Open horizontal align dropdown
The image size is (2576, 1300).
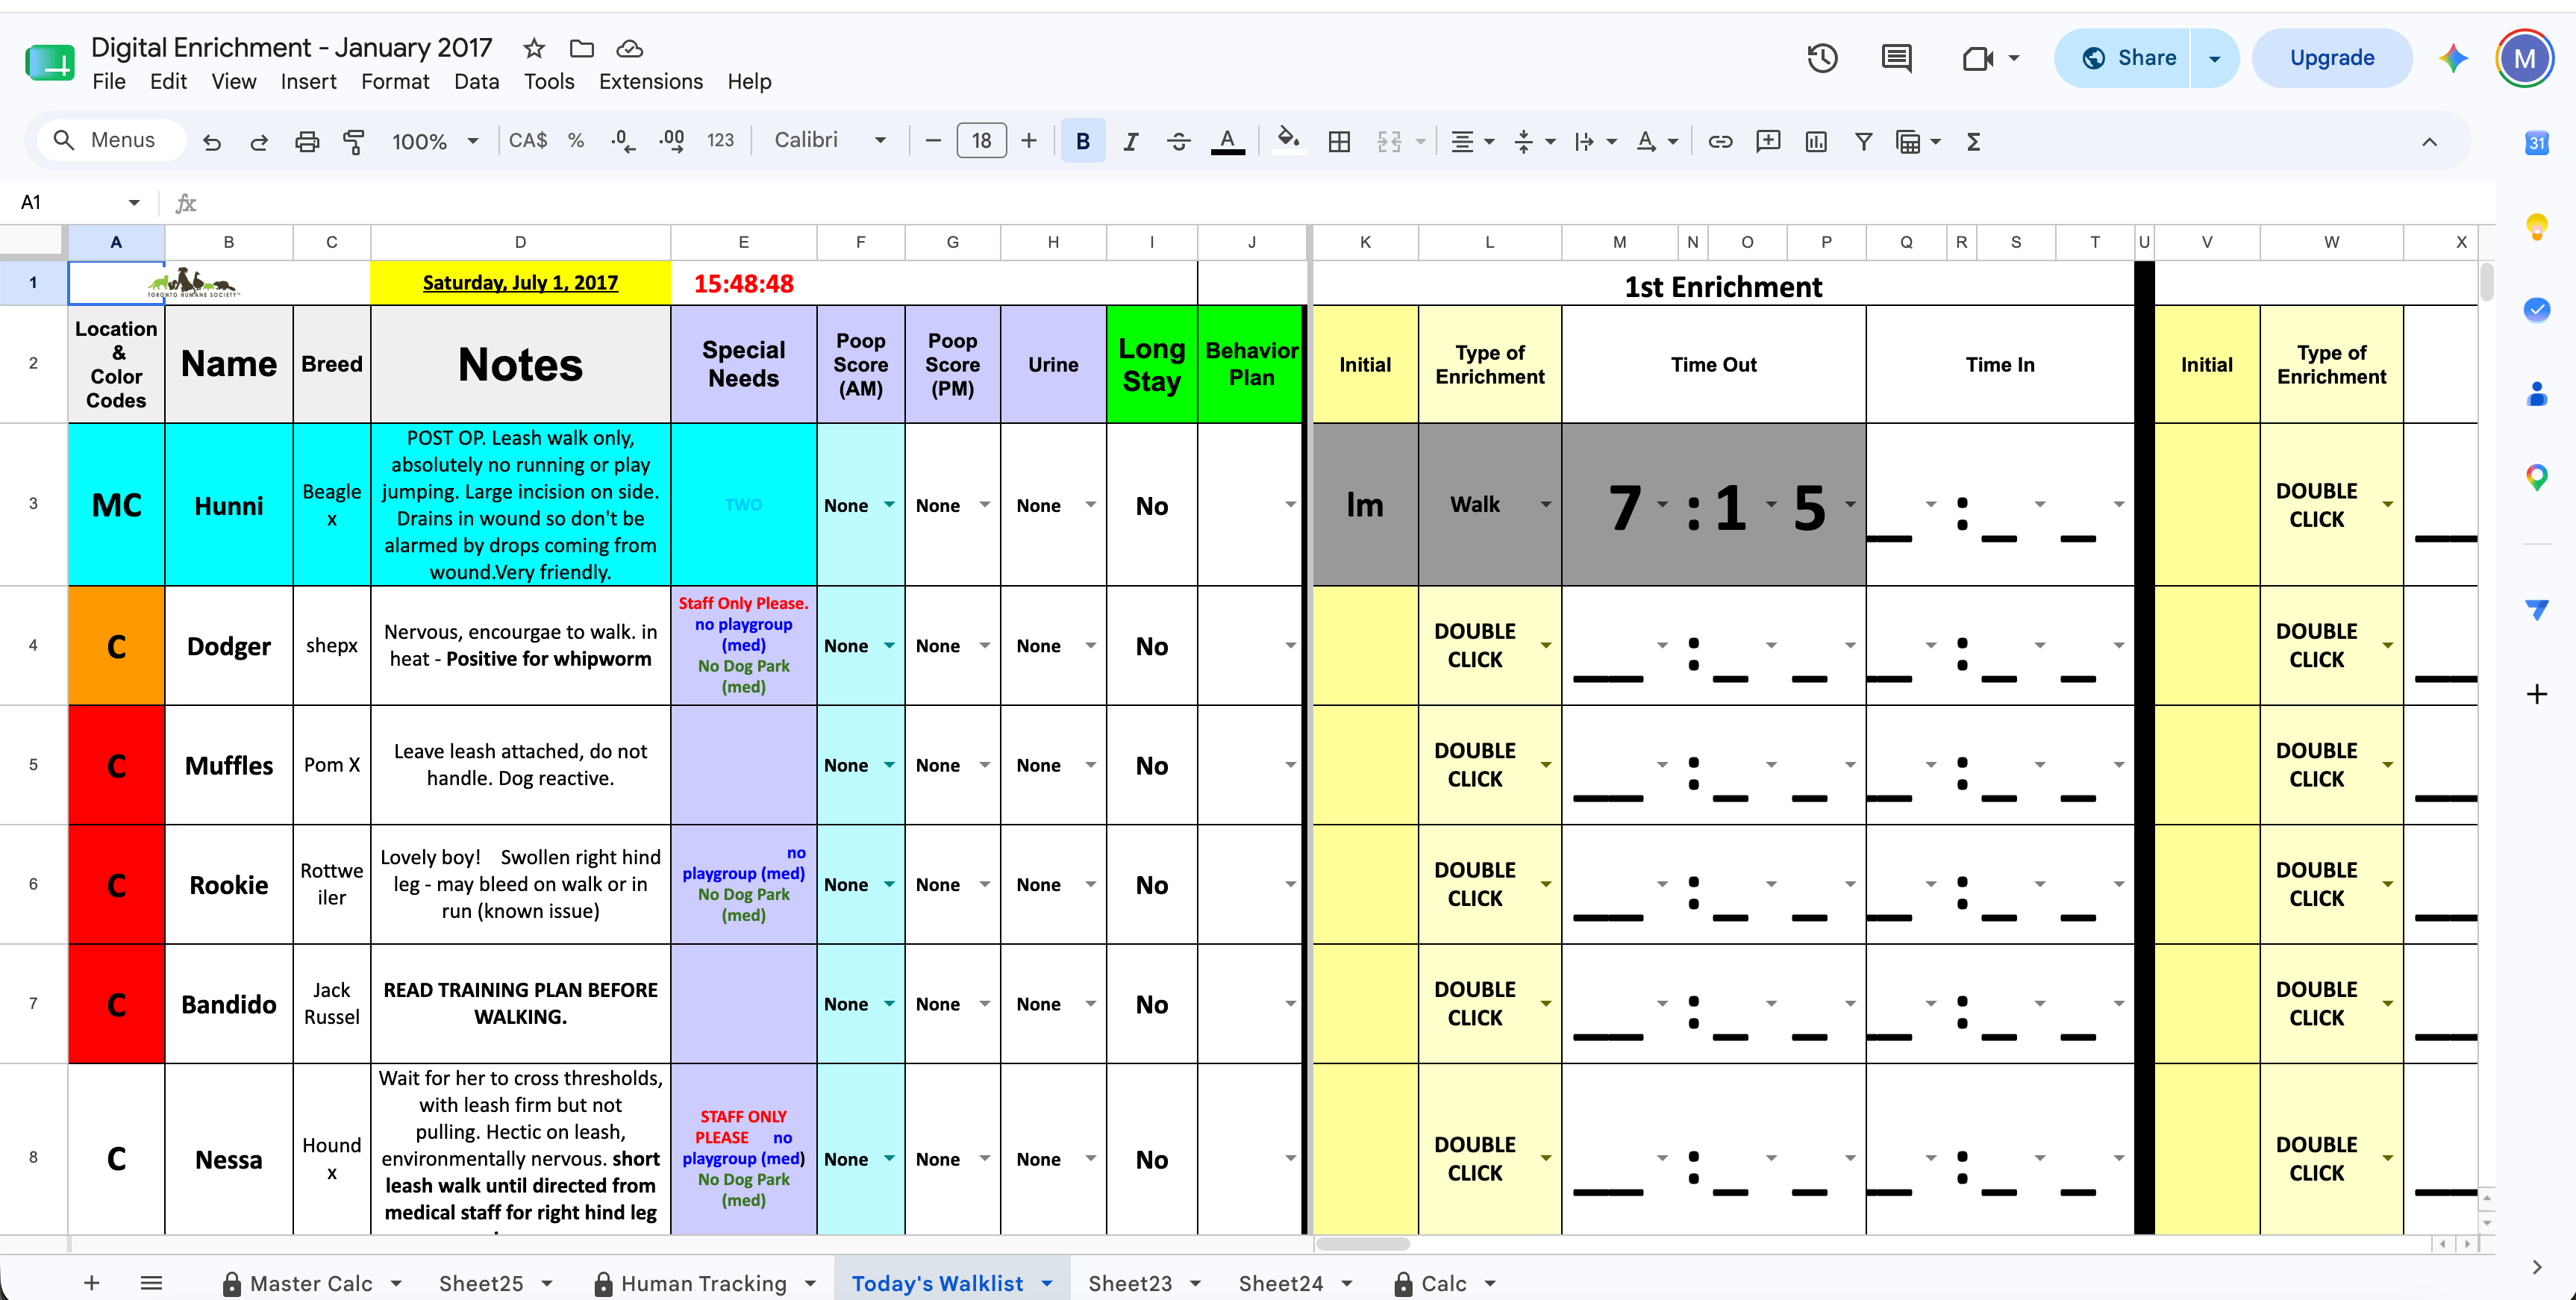(1472, 142)
